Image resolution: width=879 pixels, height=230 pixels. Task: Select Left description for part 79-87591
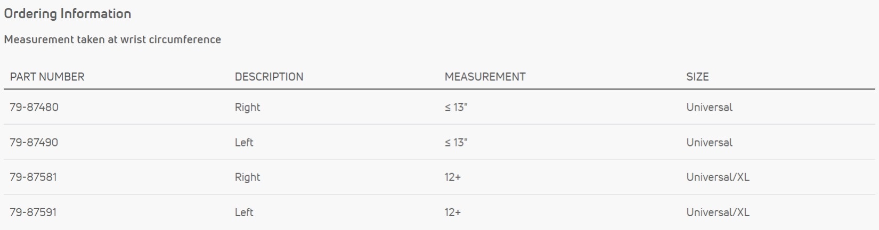244,212
